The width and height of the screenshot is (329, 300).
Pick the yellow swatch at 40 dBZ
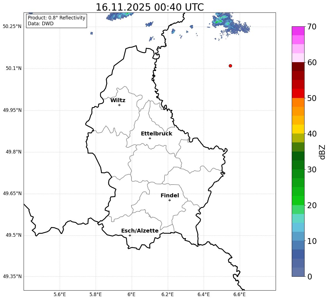coord(298,129)
